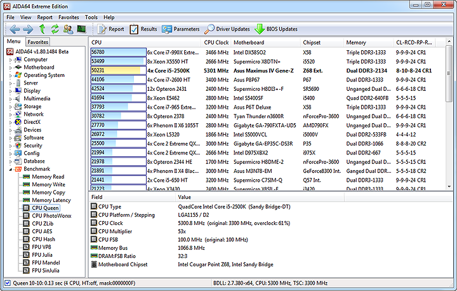
Task: Click the green up arrow toolbar icon
Action: [x=43, y=29]
